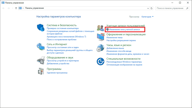Open Добавление языка link
This screenshot has width=192, height=108.
115,48
